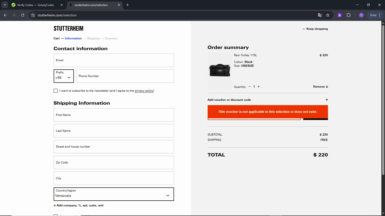Open the Chrome Error menu button
The image size is (385, 216).
coord(375,15)
